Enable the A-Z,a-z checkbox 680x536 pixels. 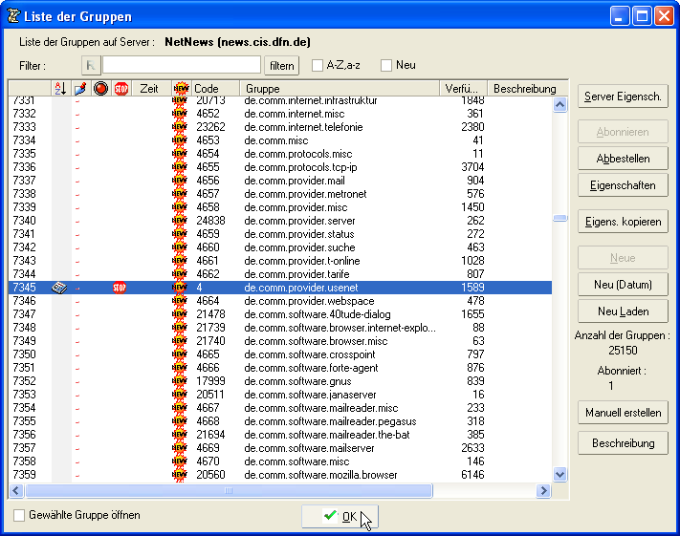tap(318, 65)
